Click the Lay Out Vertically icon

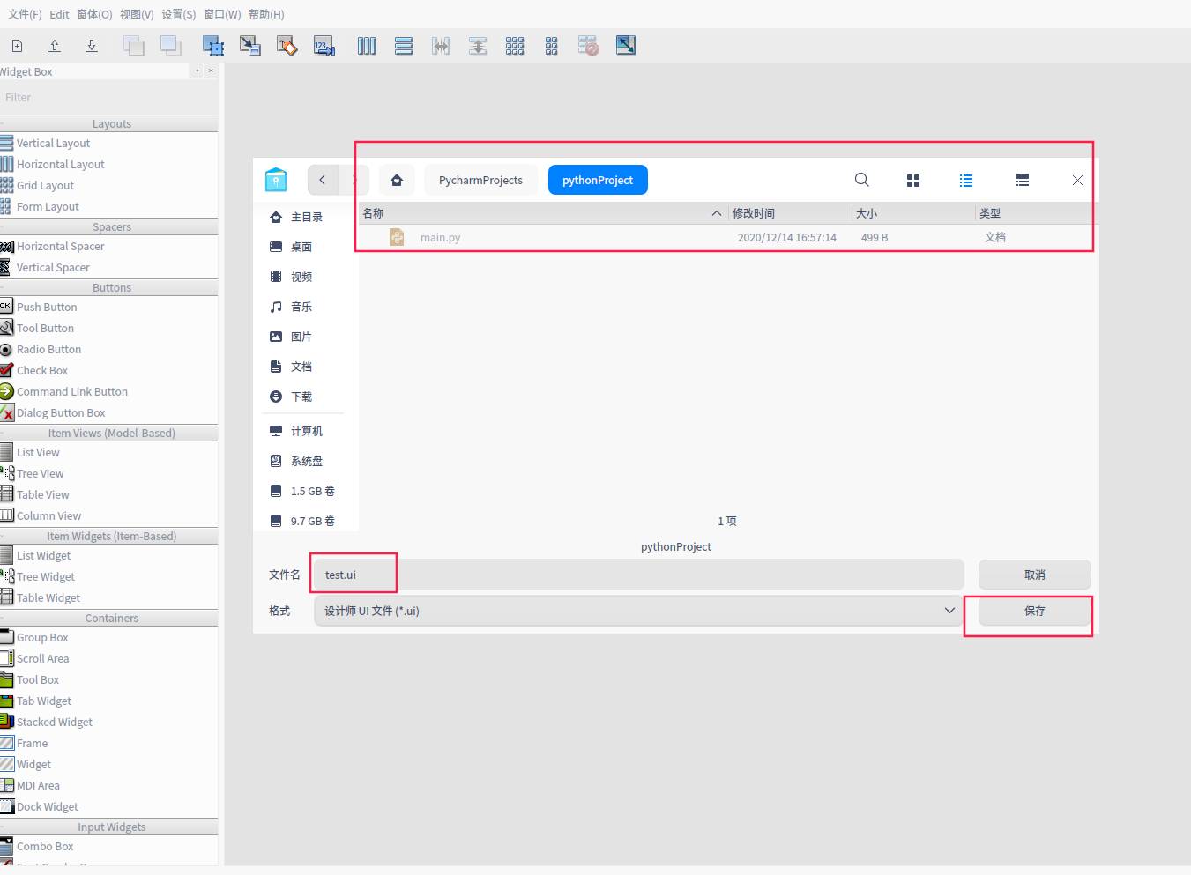tap(404, 45)
